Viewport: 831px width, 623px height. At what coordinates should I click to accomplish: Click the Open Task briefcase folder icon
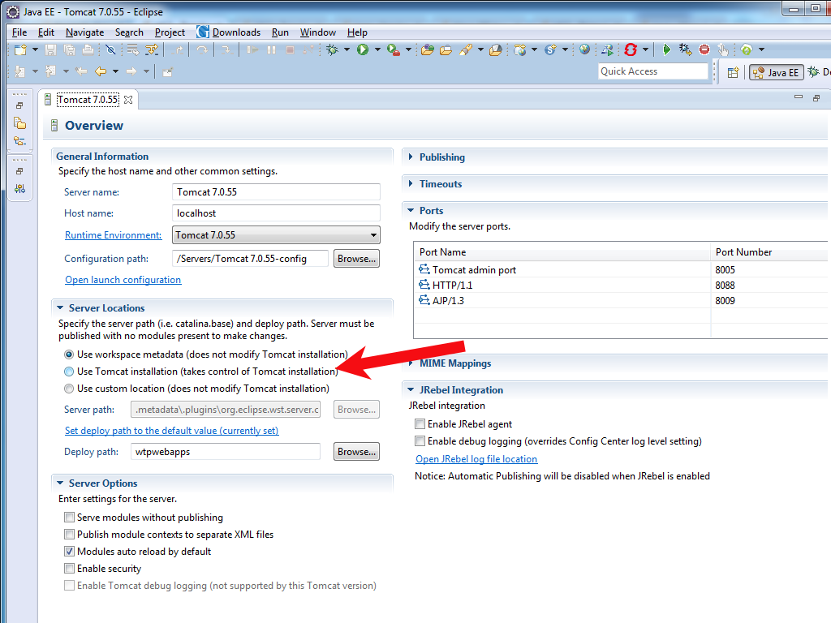pos(446,49)
